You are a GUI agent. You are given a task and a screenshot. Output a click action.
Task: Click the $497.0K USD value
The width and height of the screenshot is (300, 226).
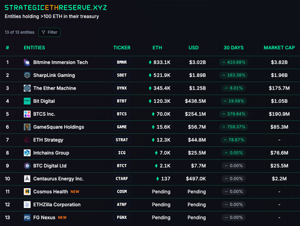196,179
